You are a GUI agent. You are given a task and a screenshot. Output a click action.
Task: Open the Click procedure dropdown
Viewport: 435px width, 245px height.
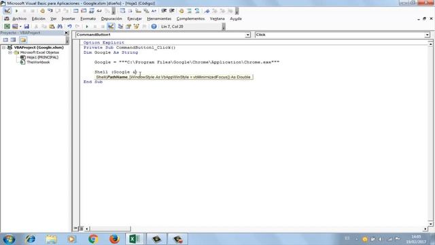pyautogui.click(x=428, y=35)
